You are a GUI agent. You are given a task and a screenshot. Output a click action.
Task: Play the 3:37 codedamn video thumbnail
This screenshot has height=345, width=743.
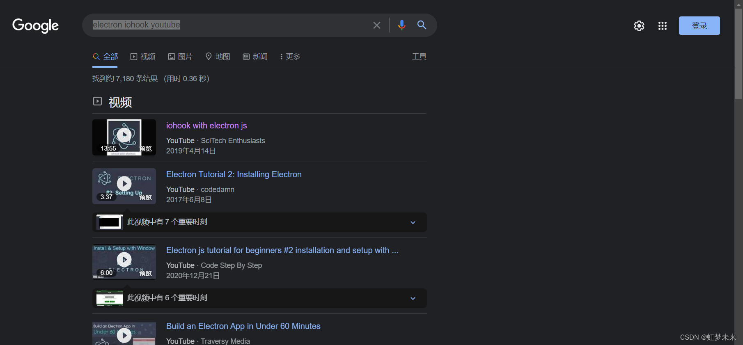point(124,186)
